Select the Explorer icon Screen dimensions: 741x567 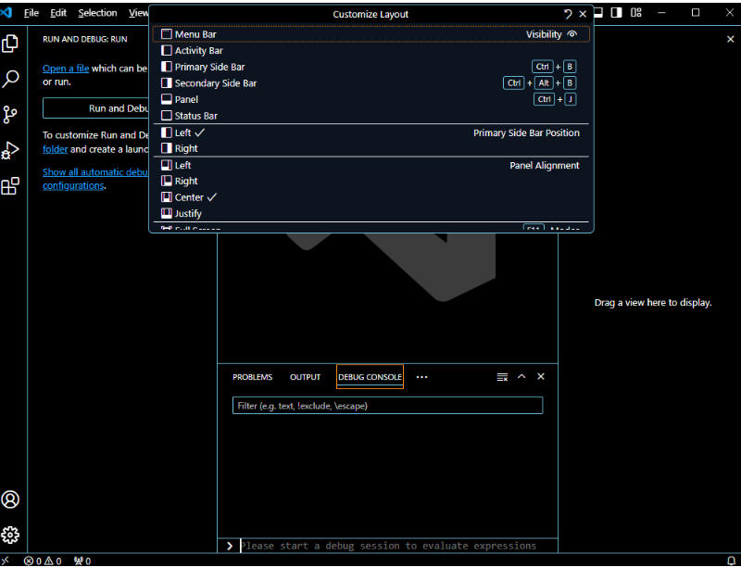(11, 43)
